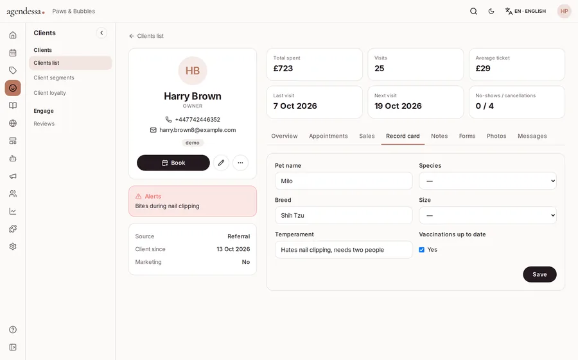This screenshot has height=360, width=578.
Task: Open the layout blocks icon in sidebar
Action: pos(13,141)
